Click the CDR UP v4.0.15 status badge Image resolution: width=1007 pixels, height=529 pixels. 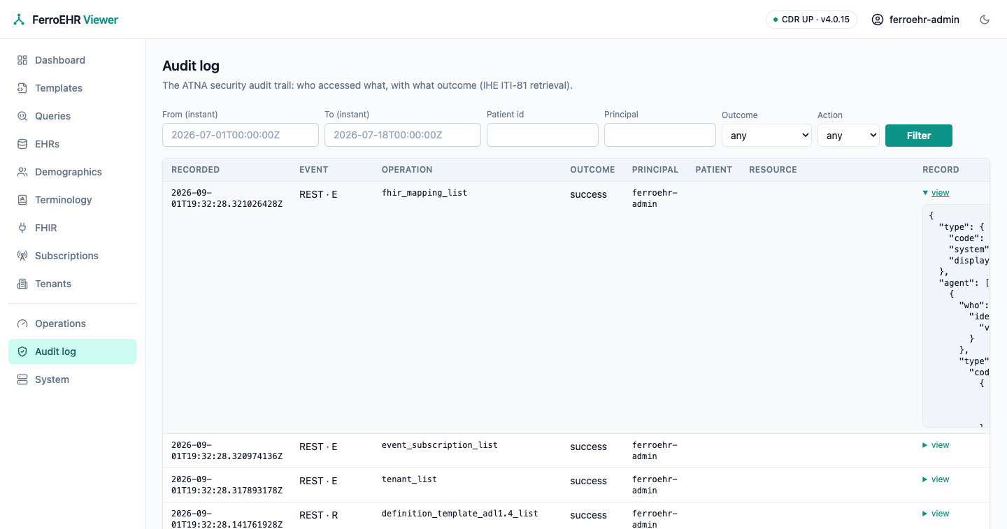(x=811, y=20)
